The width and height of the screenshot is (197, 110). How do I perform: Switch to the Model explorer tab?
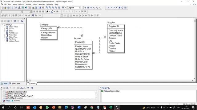pos(4,83)
